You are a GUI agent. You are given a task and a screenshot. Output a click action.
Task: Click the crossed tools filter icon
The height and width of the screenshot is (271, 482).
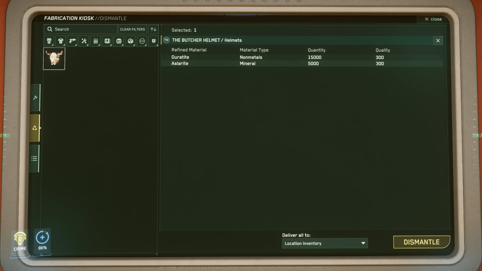(84, 41)
